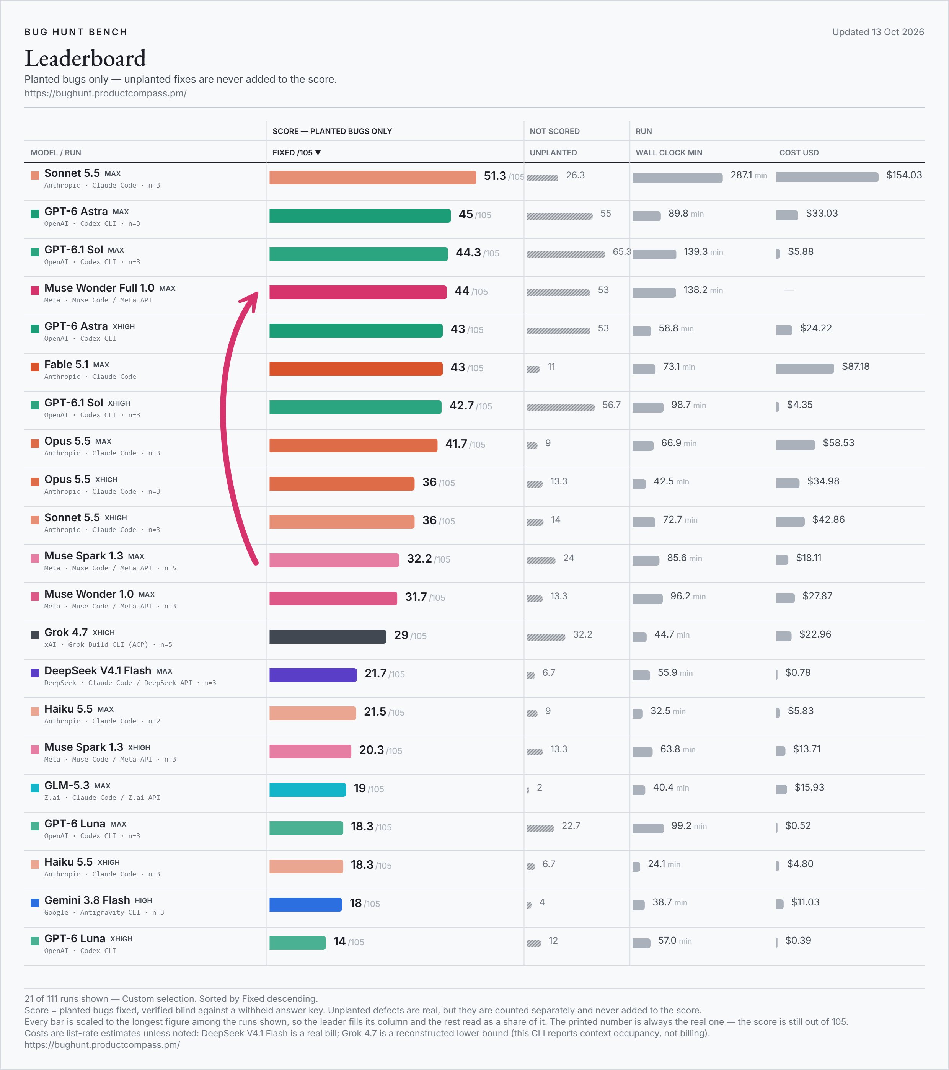Screen dimensions: 949x1070
Task: Click the Sonnet 5.5 MAX color swatch
Action: point(35,175)
